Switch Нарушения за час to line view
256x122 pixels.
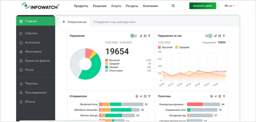[x=210, y=36]
